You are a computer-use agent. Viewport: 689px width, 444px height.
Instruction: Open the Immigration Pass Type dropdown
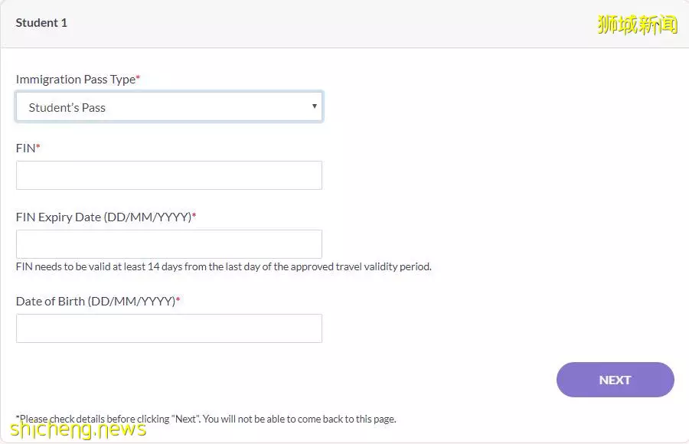pos(169,106)
